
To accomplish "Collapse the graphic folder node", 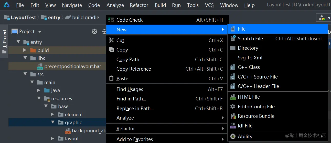I will click(53, 122).
